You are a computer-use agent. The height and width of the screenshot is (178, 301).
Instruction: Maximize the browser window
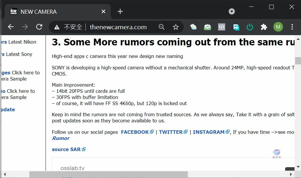pyautogui.click(x=271, y=7)
